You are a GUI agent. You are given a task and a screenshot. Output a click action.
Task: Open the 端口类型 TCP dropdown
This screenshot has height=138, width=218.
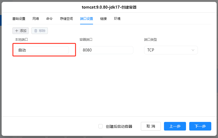point(171,50)
